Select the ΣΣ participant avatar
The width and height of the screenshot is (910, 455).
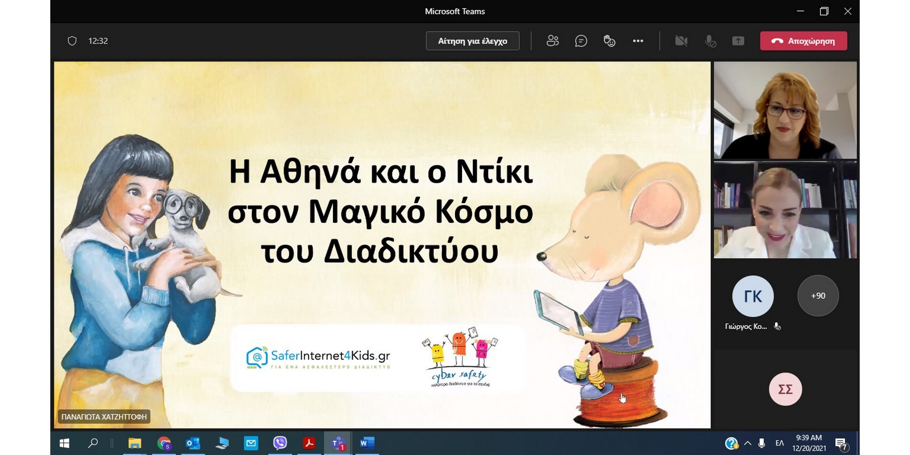[x=785, y=389]
